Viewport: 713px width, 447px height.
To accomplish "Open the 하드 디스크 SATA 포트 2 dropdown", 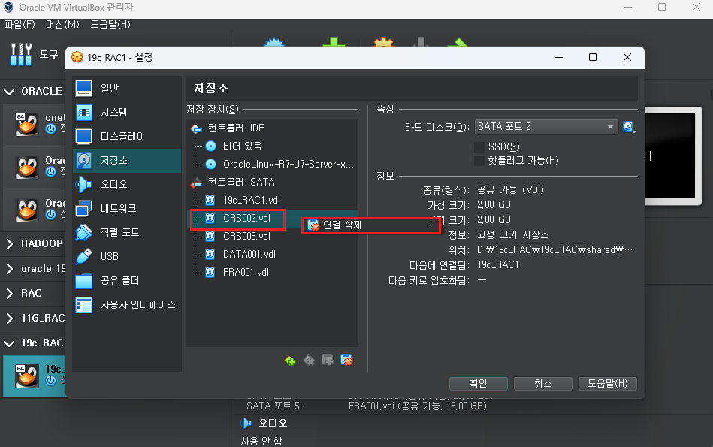I will click(x=546, y=127).
